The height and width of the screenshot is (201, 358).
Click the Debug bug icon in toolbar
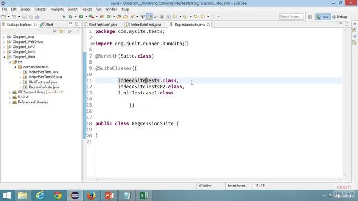coord(70,17)
